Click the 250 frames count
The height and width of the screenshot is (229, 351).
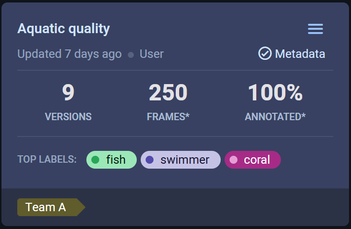click(x=168, y=93)
